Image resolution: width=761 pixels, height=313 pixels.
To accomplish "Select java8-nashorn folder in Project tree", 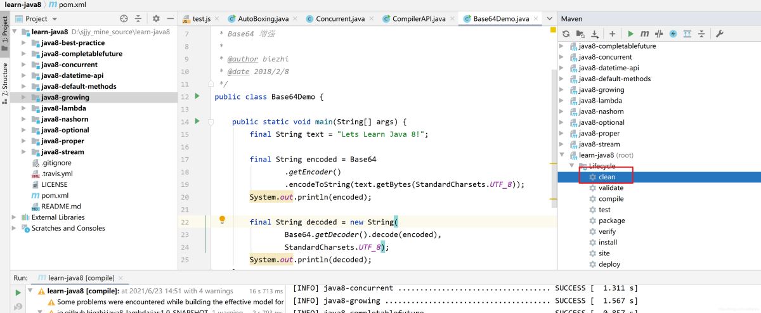I will click(x=64, y=118).
